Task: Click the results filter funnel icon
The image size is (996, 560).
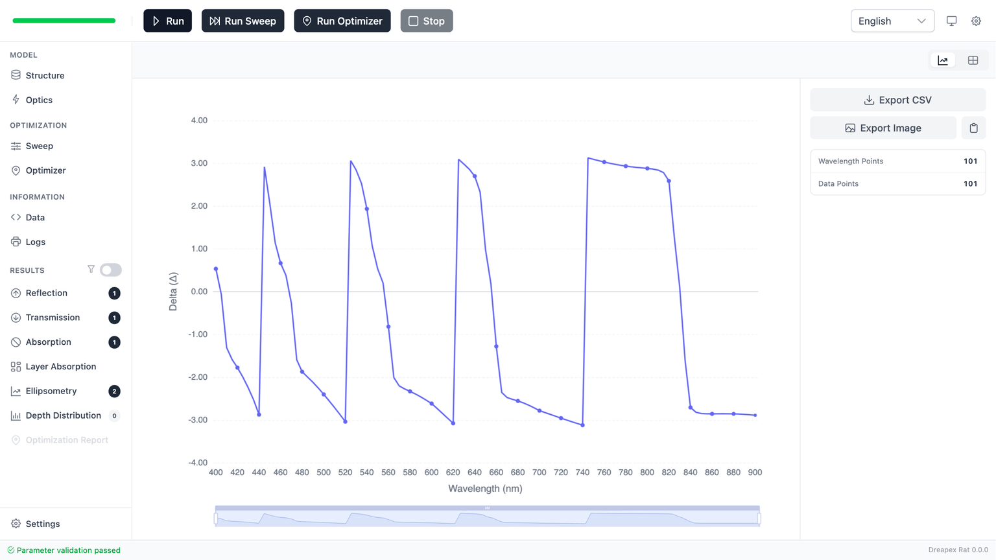Action: 91,270
